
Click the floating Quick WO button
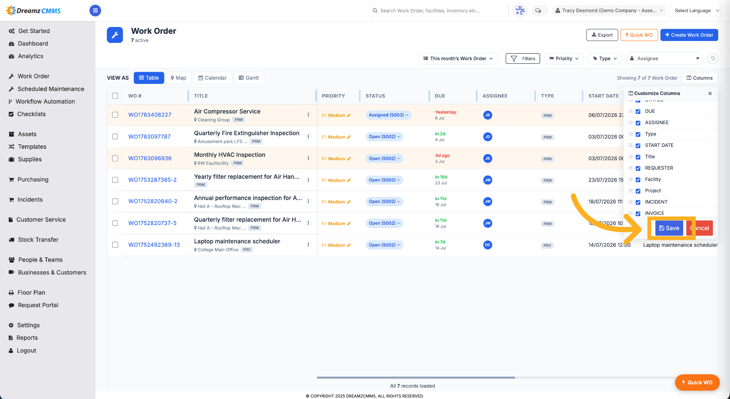coord(697,382)
